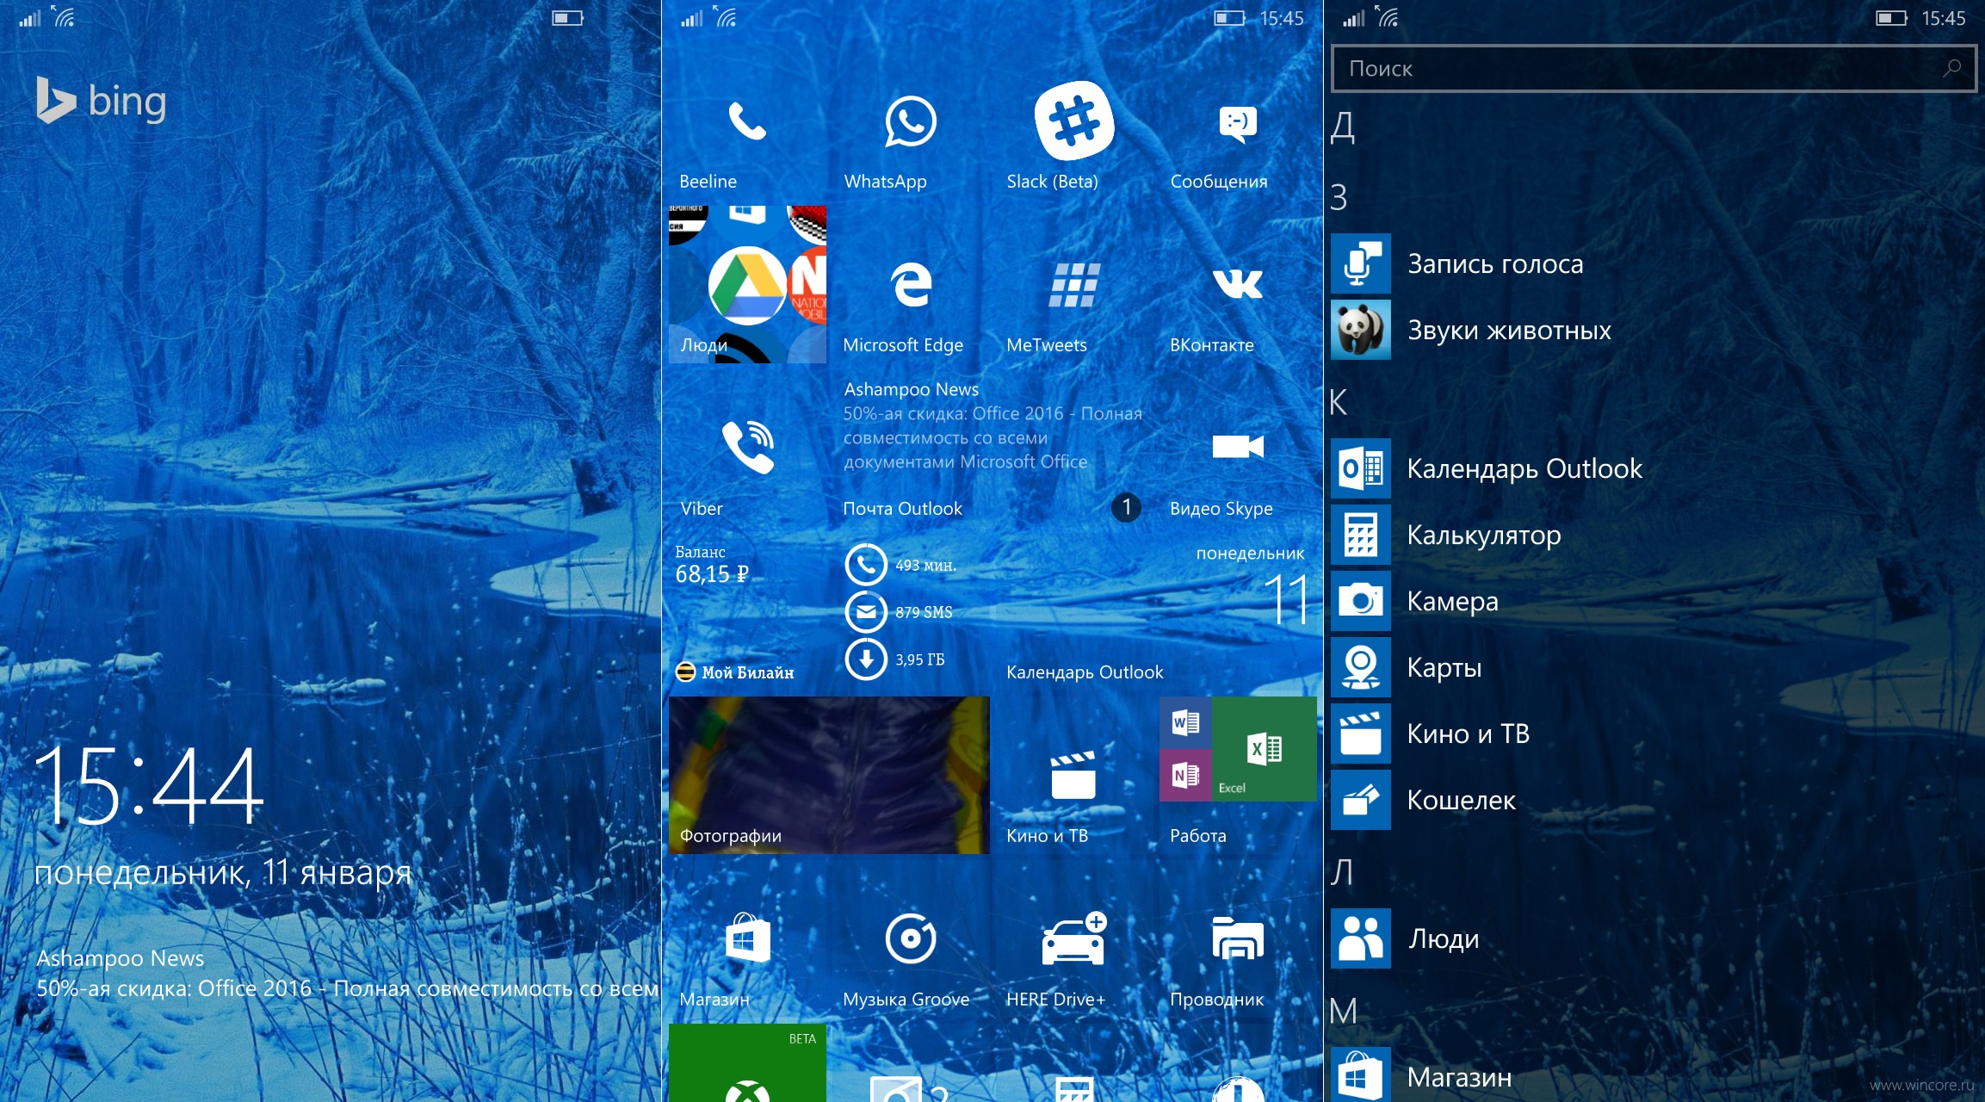Image resolution: width=1985 pixels, height=1102 pixels.
Task: Open the Почта Outlook mail tile
Action: pyautogui.click(x=992, y=448)
